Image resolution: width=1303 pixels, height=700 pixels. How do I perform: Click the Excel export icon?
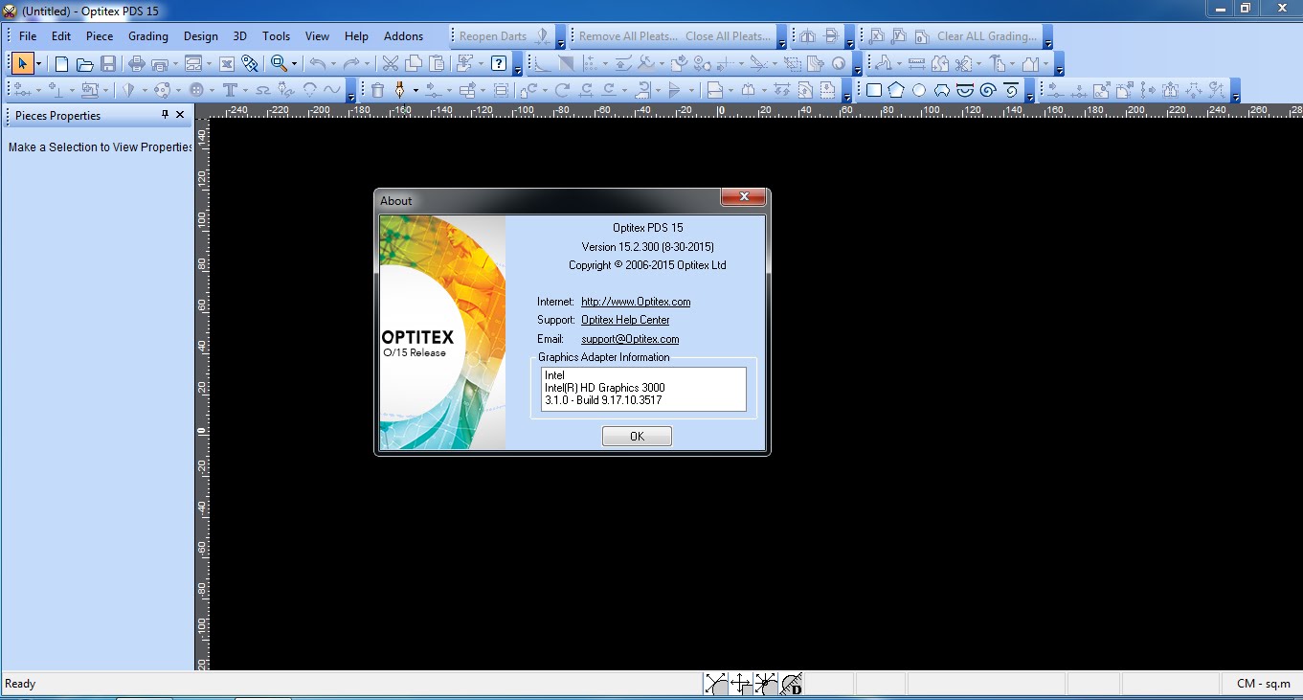pos(227,64)
